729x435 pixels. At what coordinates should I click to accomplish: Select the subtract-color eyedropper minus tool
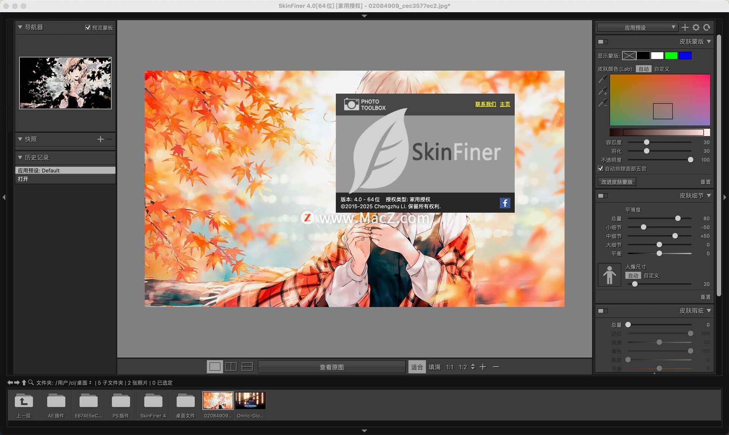pos(603,103)
